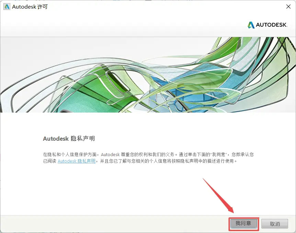The height and width of the screenshot is (233, 296).
Task: Select the 'Autodesk 隐私声明' heading text
Action: coord(69,139)
